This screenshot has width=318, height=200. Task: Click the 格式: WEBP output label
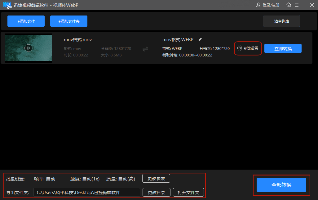(172, 49)
